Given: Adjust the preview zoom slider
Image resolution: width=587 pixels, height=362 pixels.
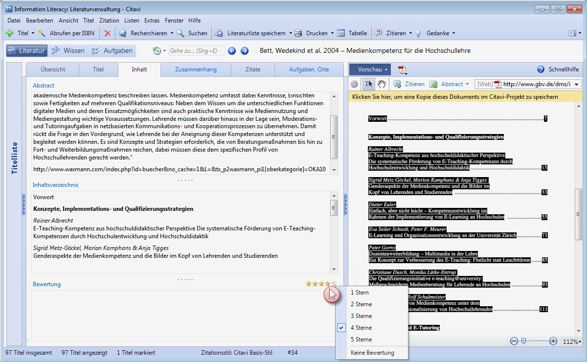Looking at the screenshot, I should coord(523,341).
